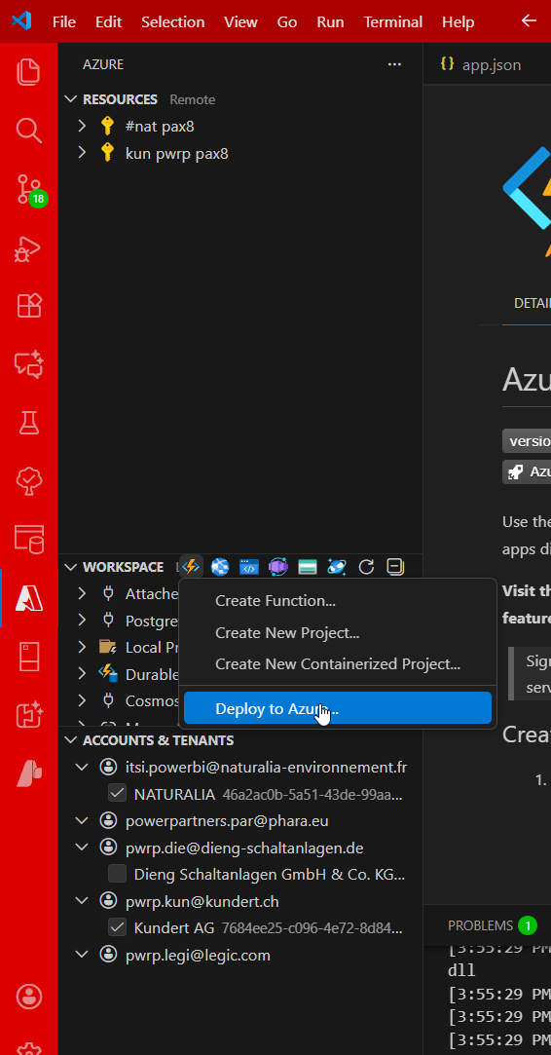Open the Testing flask view
The image size is (551, 1055).
pos(28,423)
